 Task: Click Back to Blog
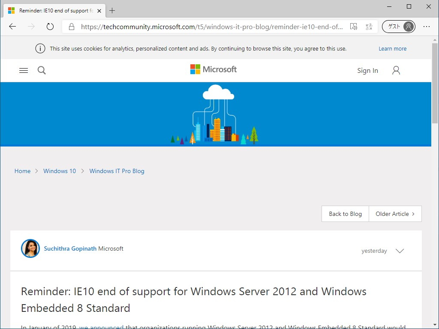tap(345, 214)
